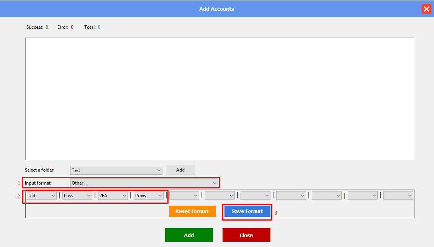
Task: Click the red Close button
Action: point(246,235)
